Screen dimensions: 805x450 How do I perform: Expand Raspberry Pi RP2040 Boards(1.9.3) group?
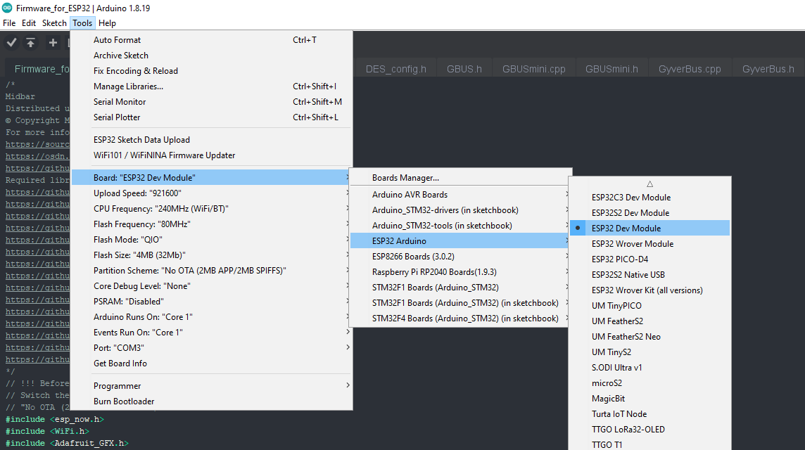coord(460,271)
